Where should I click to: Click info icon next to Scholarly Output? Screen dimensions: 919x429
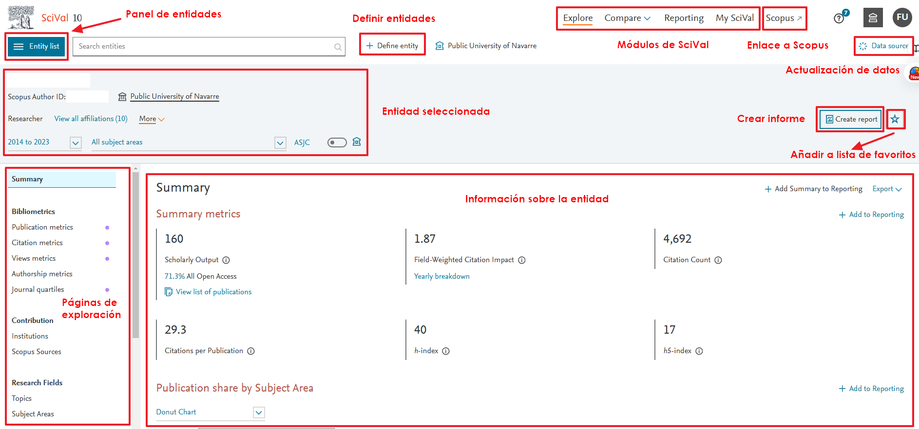(226, 260)
